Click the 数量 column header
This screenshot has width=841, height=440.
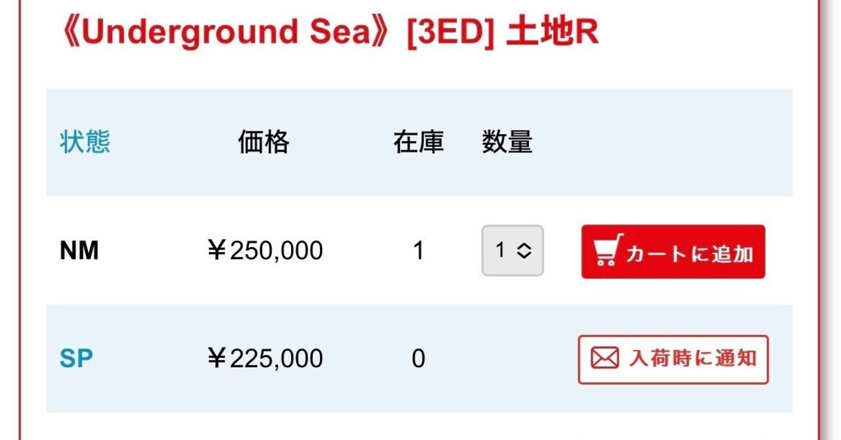point(507,142)
